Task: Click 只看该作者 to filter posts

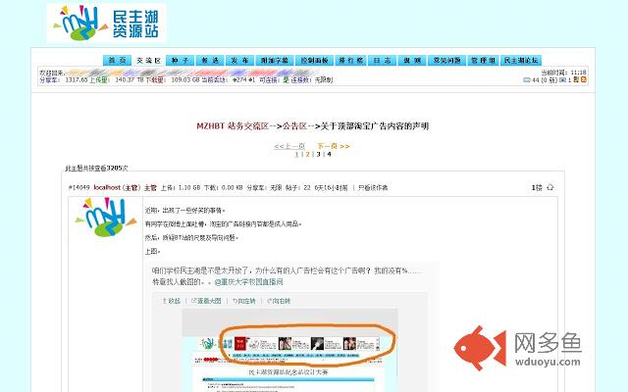Action: [x=373, y=187]
